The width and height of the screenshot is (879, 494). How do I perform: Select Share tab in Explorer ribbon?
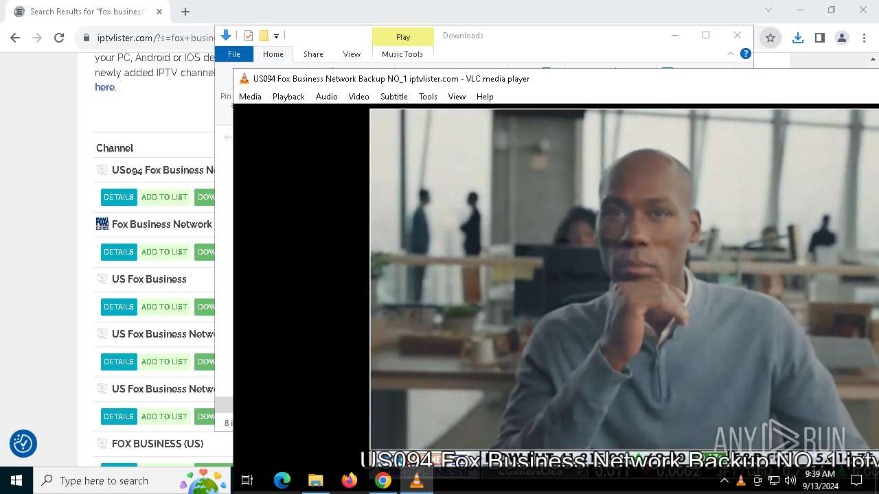tap(313, 54)
